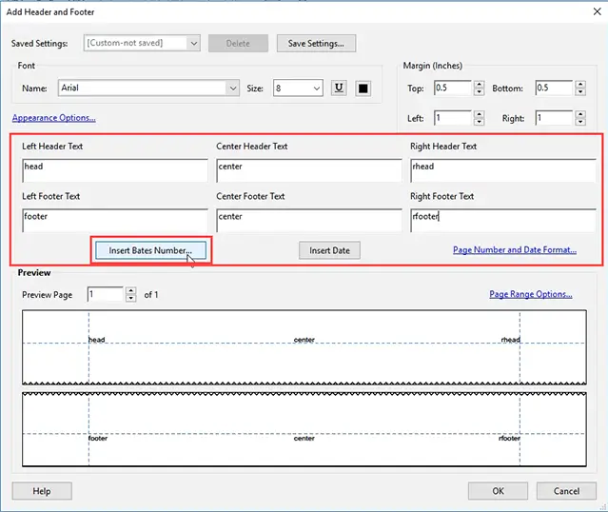Expand the font Name dropdown showing Arial
Image resolution: width=608 pixels, height=512 pixels.
148,89
